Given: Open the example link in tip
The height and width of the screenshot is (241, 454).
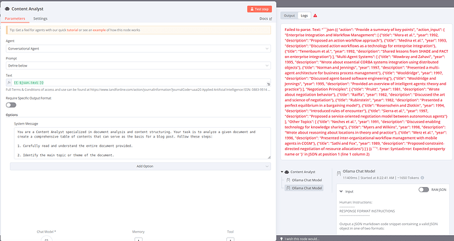Looking at the screenshot, I should (x=99, y=30).
